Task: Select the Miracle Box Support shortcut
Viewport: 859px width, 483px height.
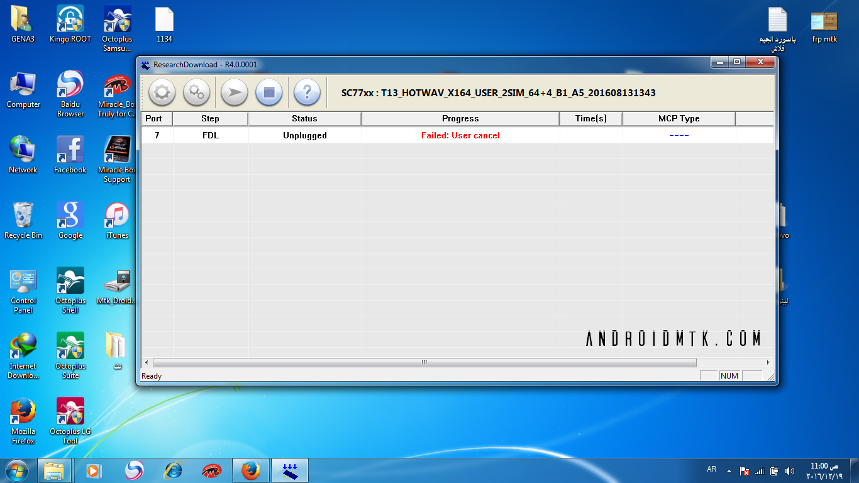Action: click(117, 160)
